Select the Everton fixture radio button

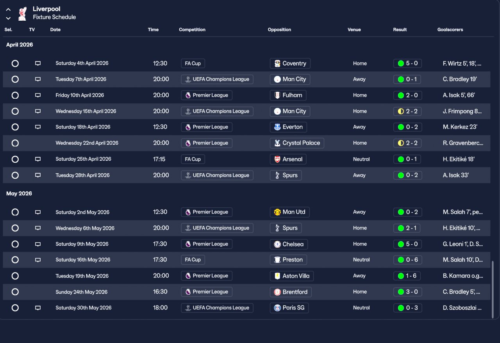coord(15,127)
